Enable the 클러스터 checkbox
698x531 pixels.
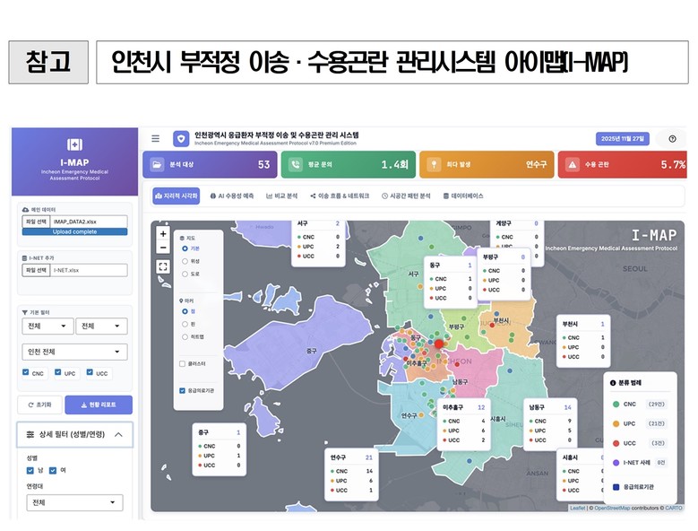[182, 364]
